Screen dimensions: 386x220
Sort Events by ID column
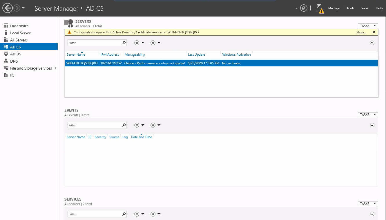(x=90, y=137)
